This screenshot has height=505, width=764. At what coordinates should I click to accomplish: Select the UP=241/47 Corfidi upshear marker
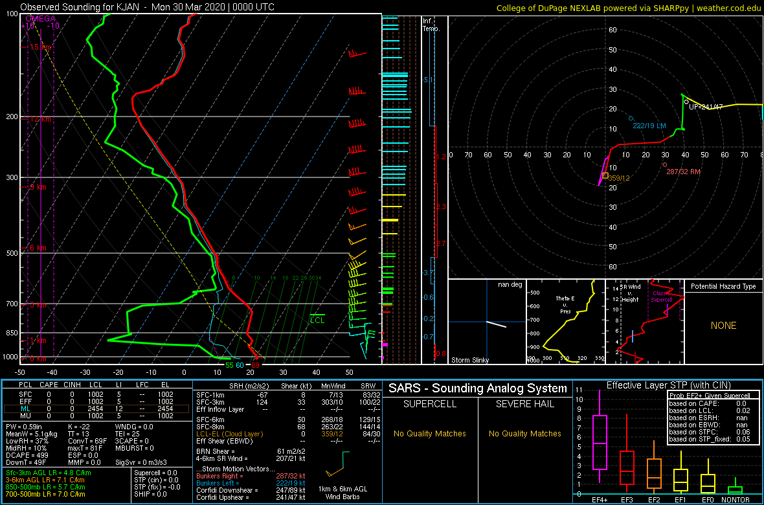click(x=686, y=102)
